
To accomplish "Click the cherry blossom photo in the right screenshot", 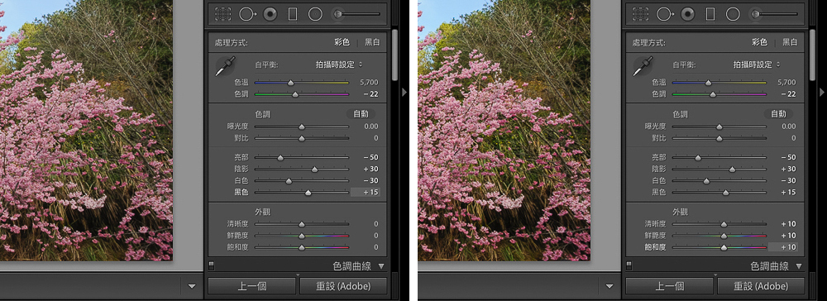I will [504, 130].
